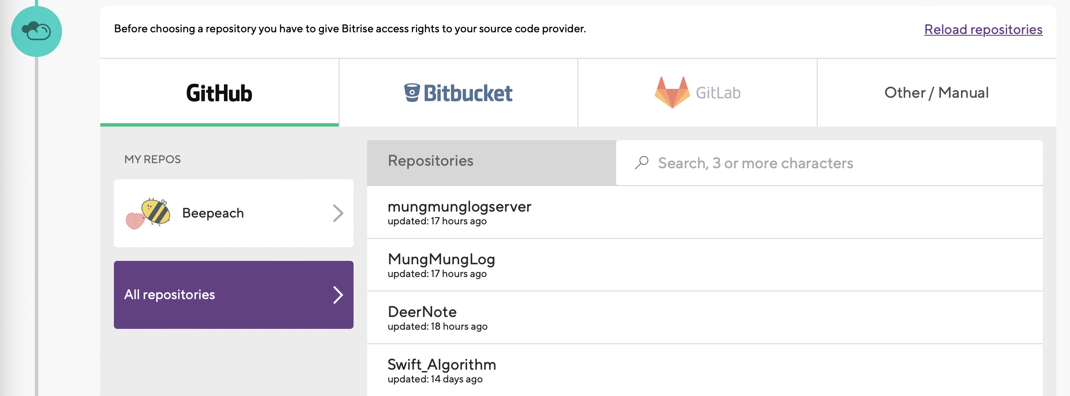Image resolution: width=1070 pixels, height=396 pixels.
Task: Choose the mungmunglogserver repository
Action: point(705,212)
